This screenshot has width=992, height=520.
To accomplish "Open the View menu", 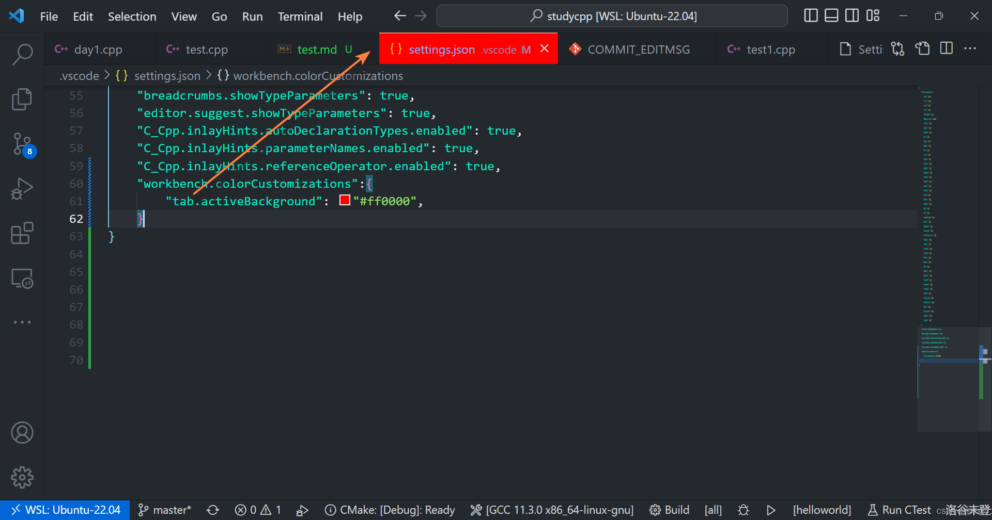I will (184, 17).
